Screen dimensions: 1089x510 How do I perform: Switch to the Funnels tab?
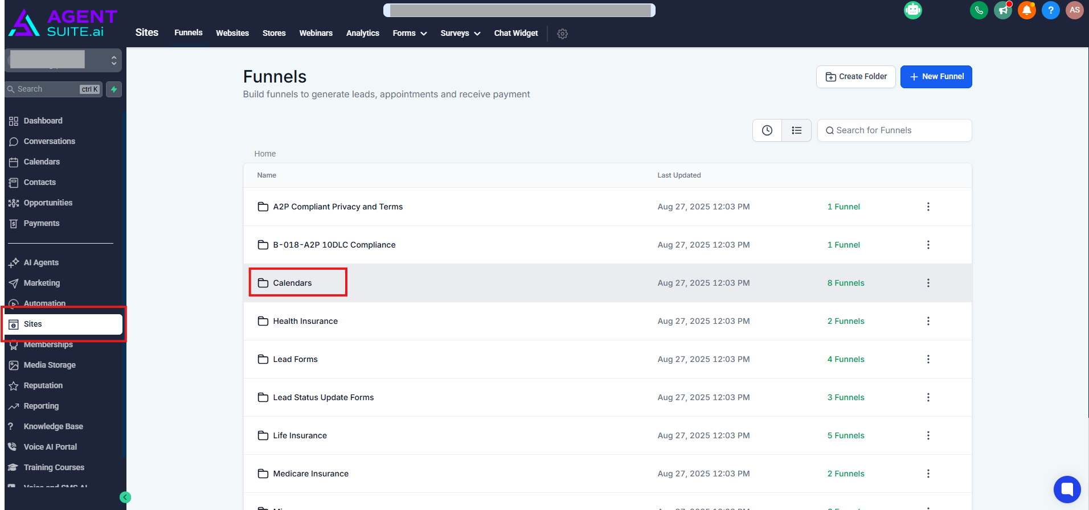coord(189,32)
